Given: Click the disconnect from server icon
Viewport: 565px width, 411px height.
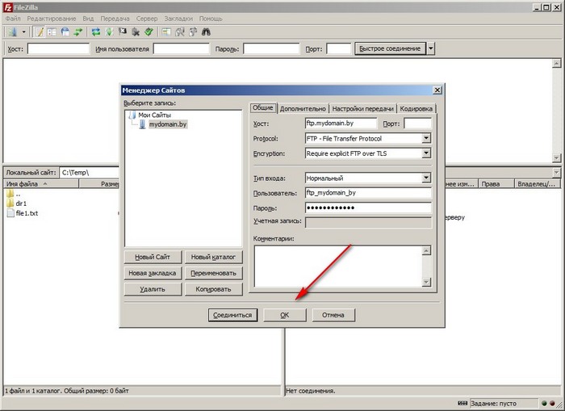Looking at the screenshot, I should pyautogui.click(x=136, y=32).
